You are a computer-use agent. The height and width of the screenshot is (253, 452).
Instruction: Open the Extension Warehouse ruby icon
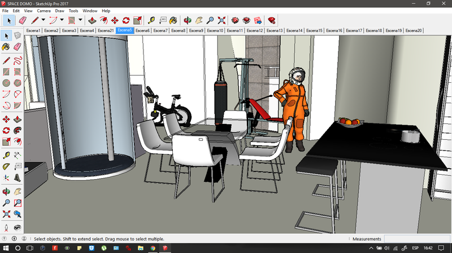click(x=272, y=20)
